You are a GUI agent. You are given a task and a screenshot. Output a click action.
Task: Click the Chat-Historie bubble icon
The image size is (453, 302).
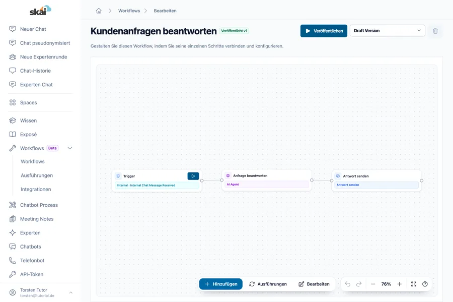[13, 71]
